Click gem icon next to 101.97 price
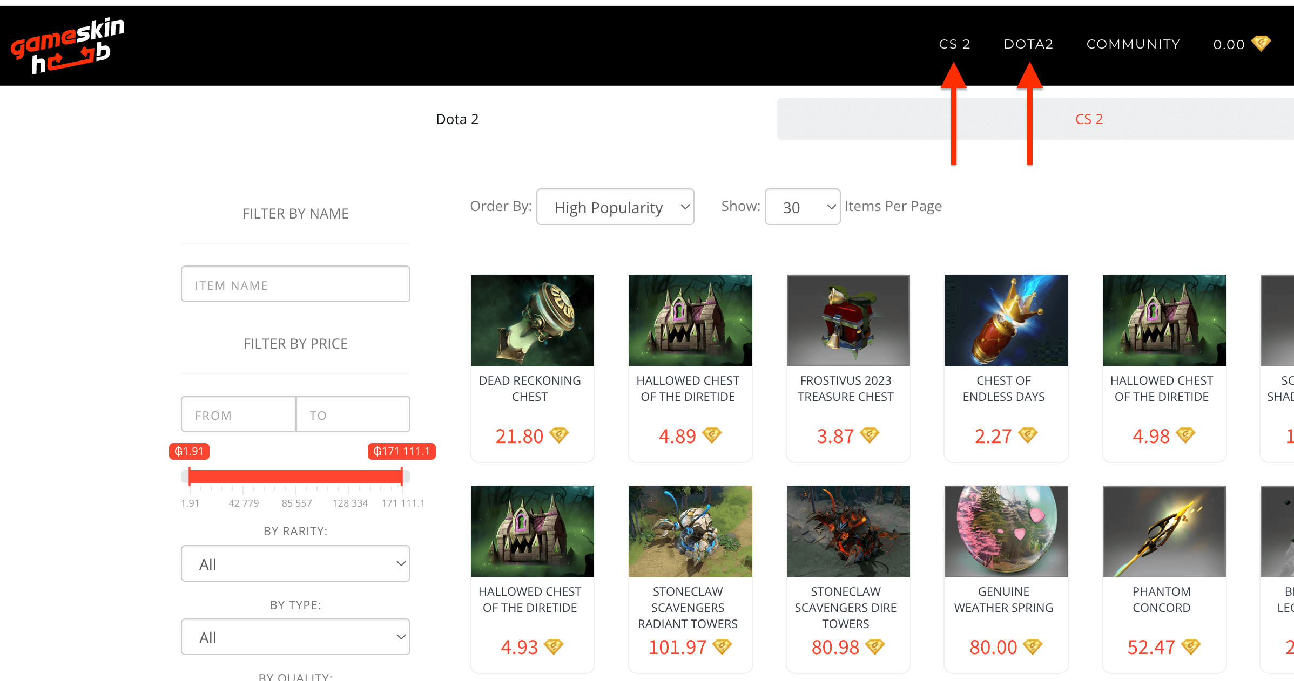This screenshot has height=681, width=1294. pyautogui.click(x=722, y=646)
